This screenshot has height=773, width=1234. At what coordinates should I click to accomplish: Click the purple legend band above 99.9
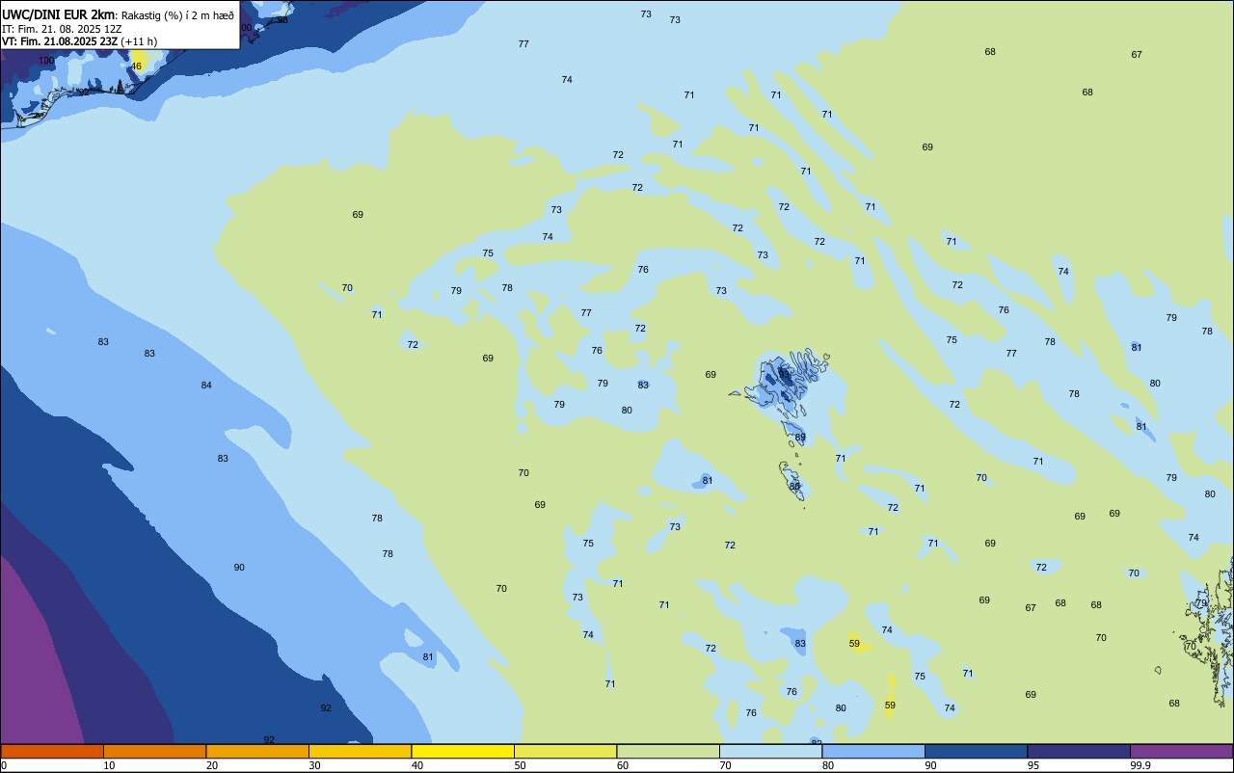[1181, 751]
